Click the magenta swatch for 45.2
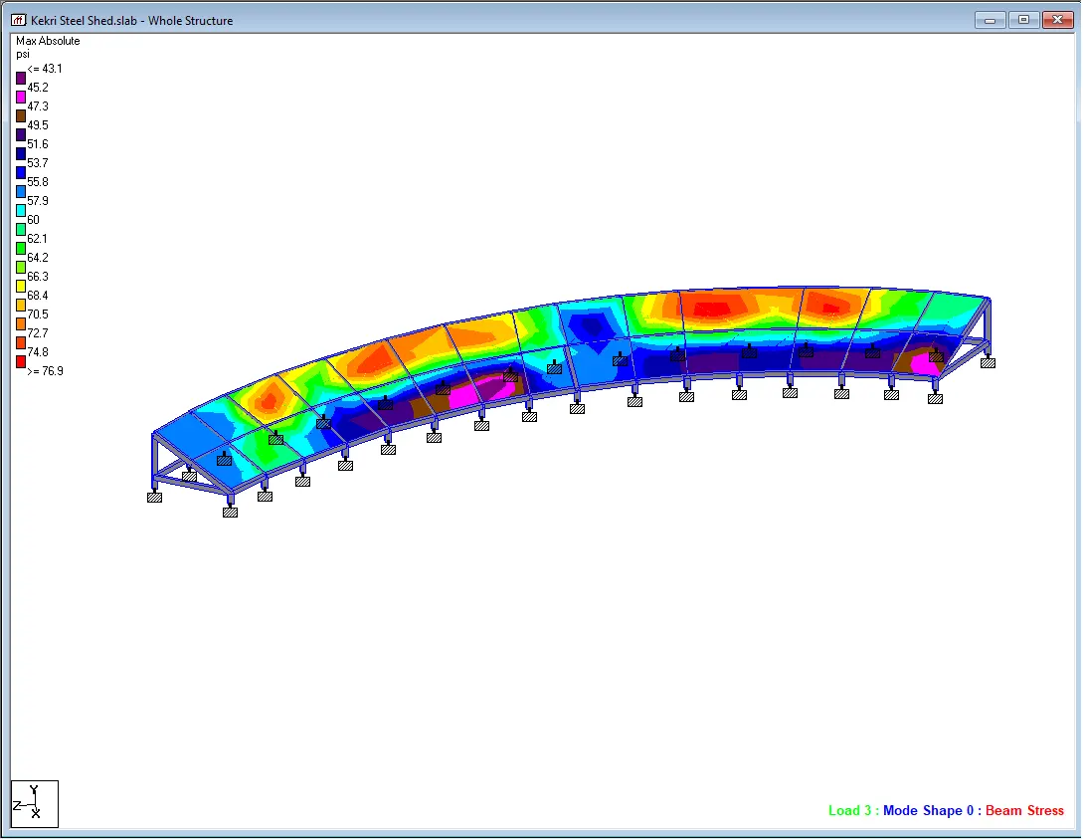This screenshot has width=1083, height=839. click(x=21, y=98)
